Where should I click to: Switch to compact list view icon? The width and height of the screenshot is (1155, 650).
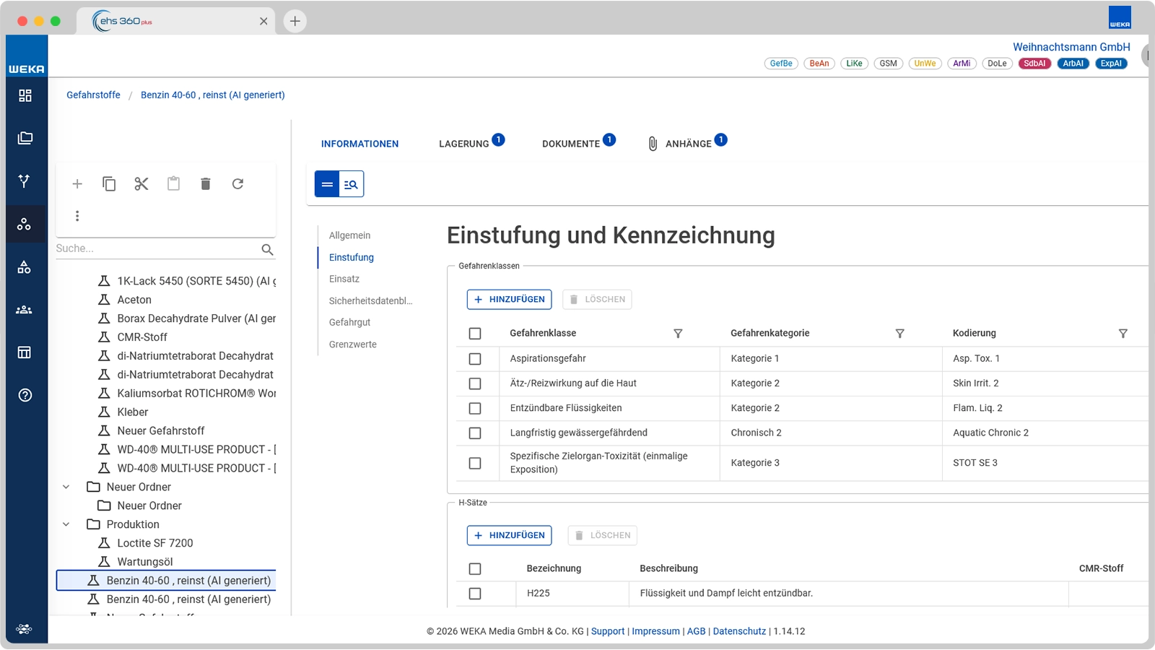327,184
